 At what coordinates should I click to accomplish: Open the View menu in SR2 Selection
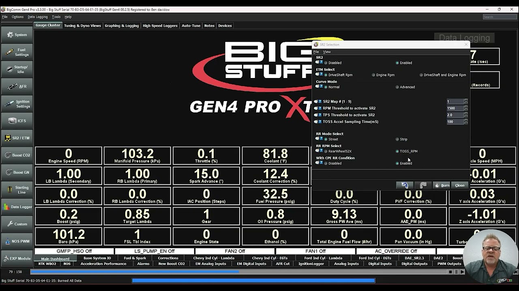pos(327,52)
